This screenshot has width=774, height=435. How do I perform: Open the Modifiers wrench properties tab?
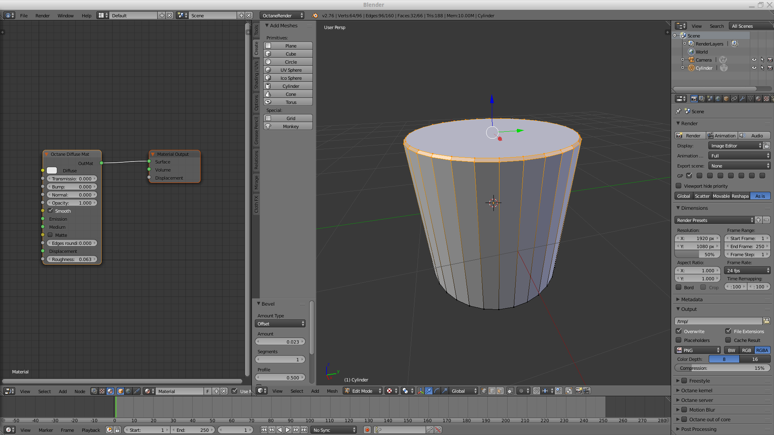742,99
